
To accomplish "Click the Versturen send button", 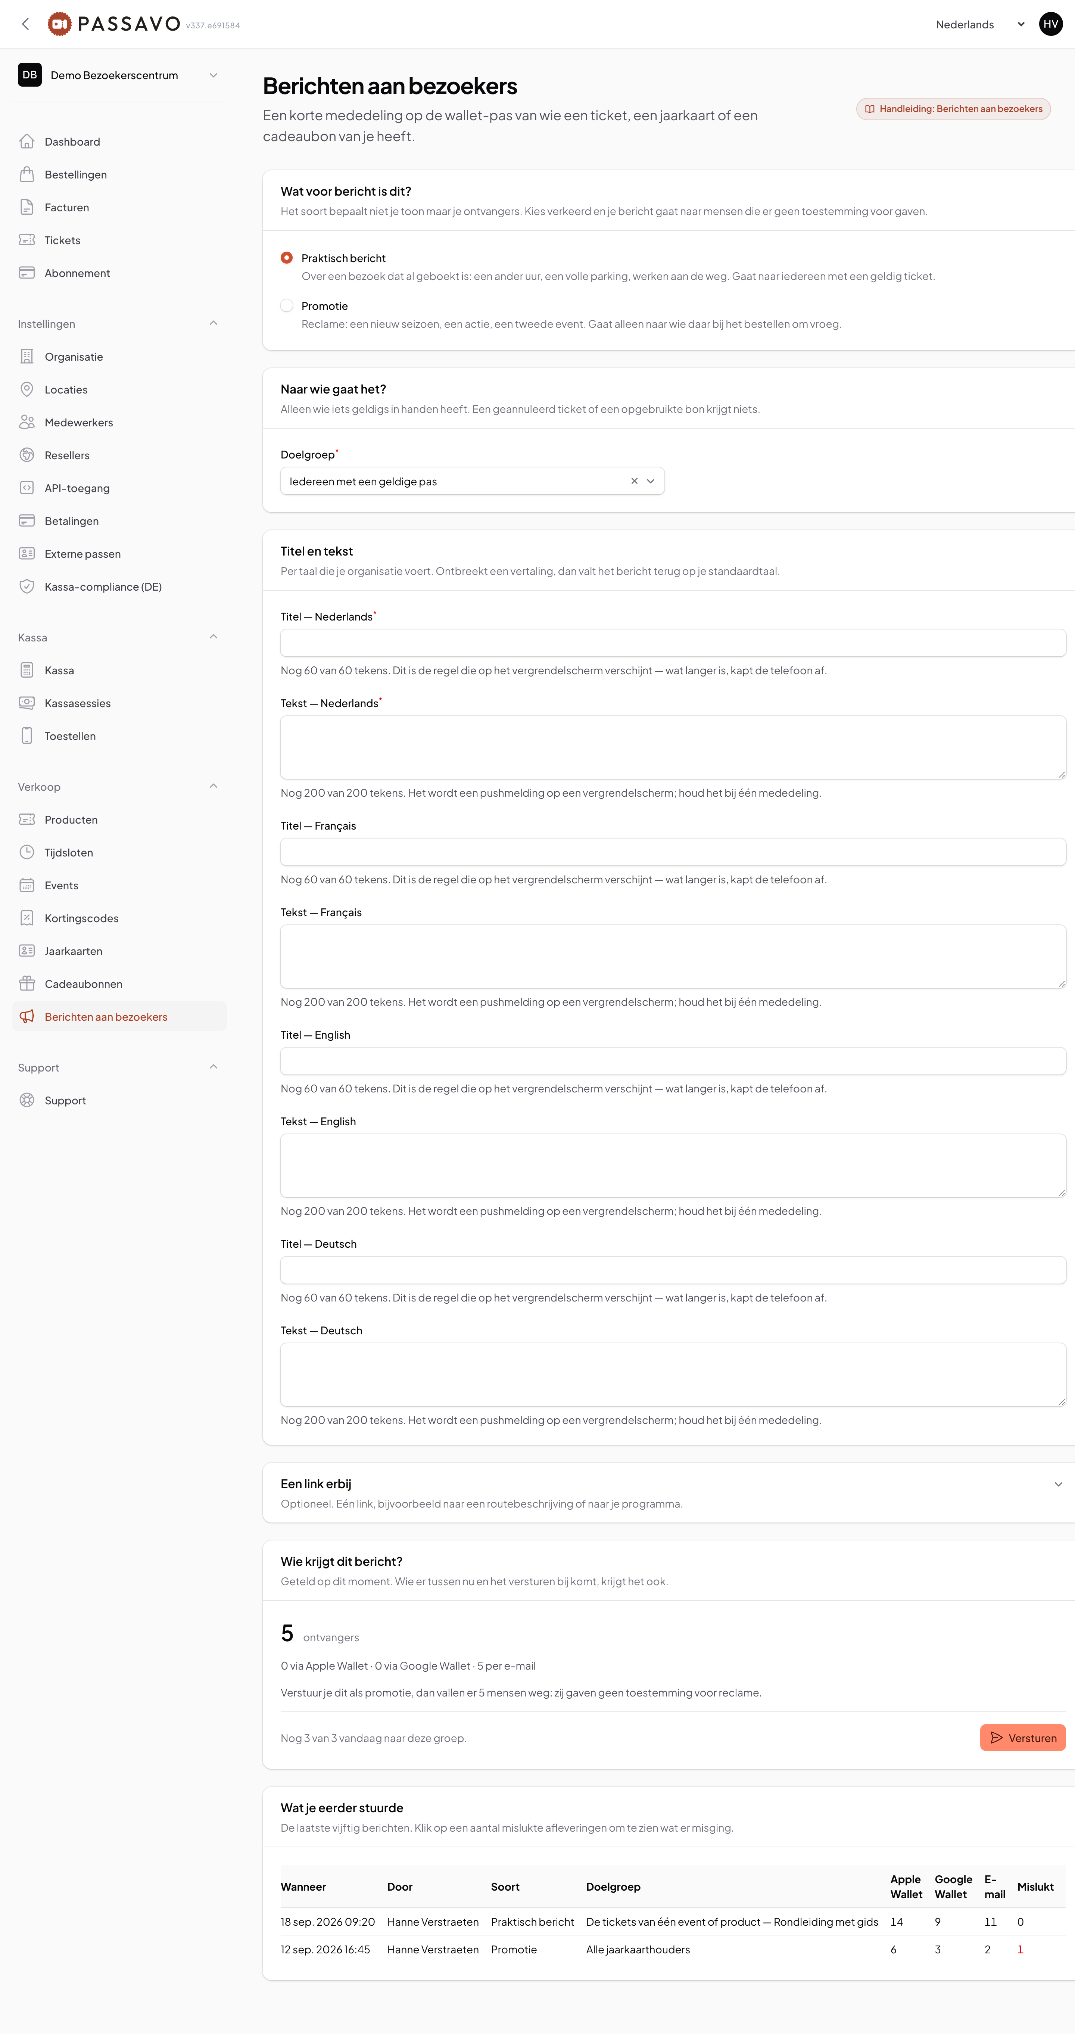I will pyautogui.click(x=1022, y=1738).
